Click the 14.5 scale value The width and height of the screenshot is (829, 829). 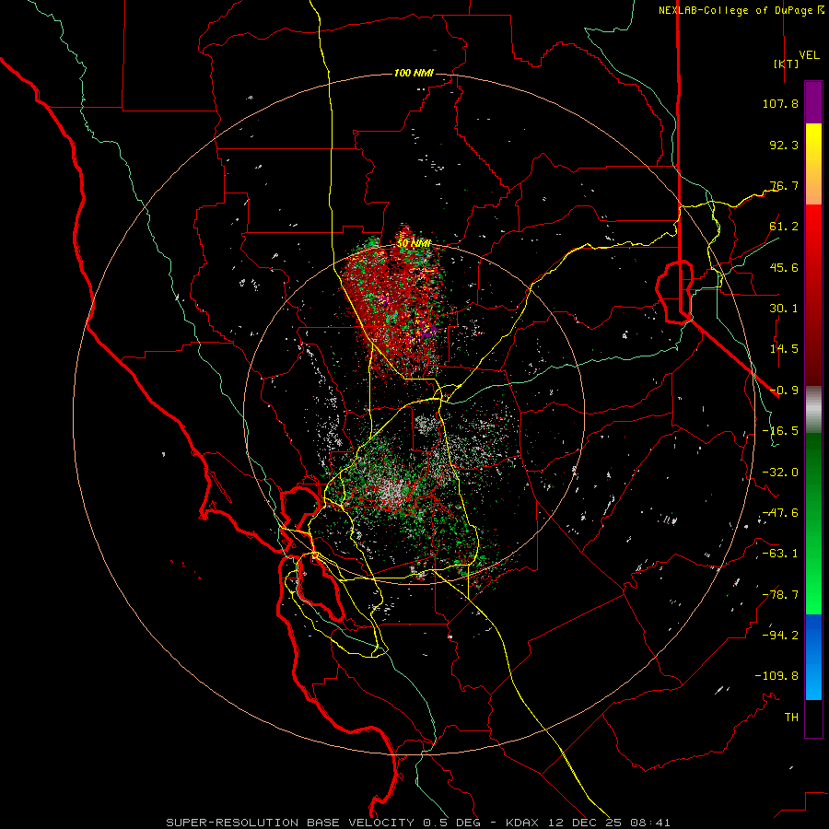[784, 349]
